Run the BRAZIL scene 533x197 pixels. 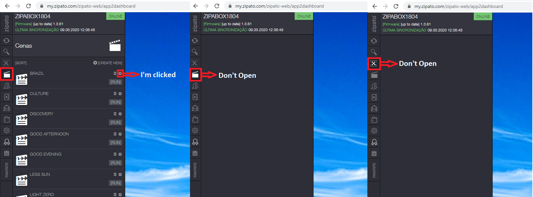point(116,82)
